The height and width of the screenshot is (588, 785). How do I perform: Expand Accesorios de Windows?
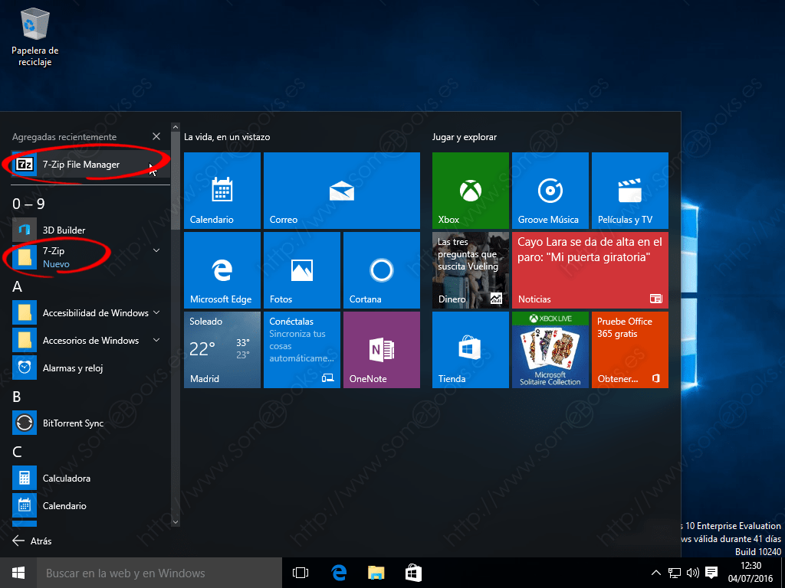click(156, 340)
